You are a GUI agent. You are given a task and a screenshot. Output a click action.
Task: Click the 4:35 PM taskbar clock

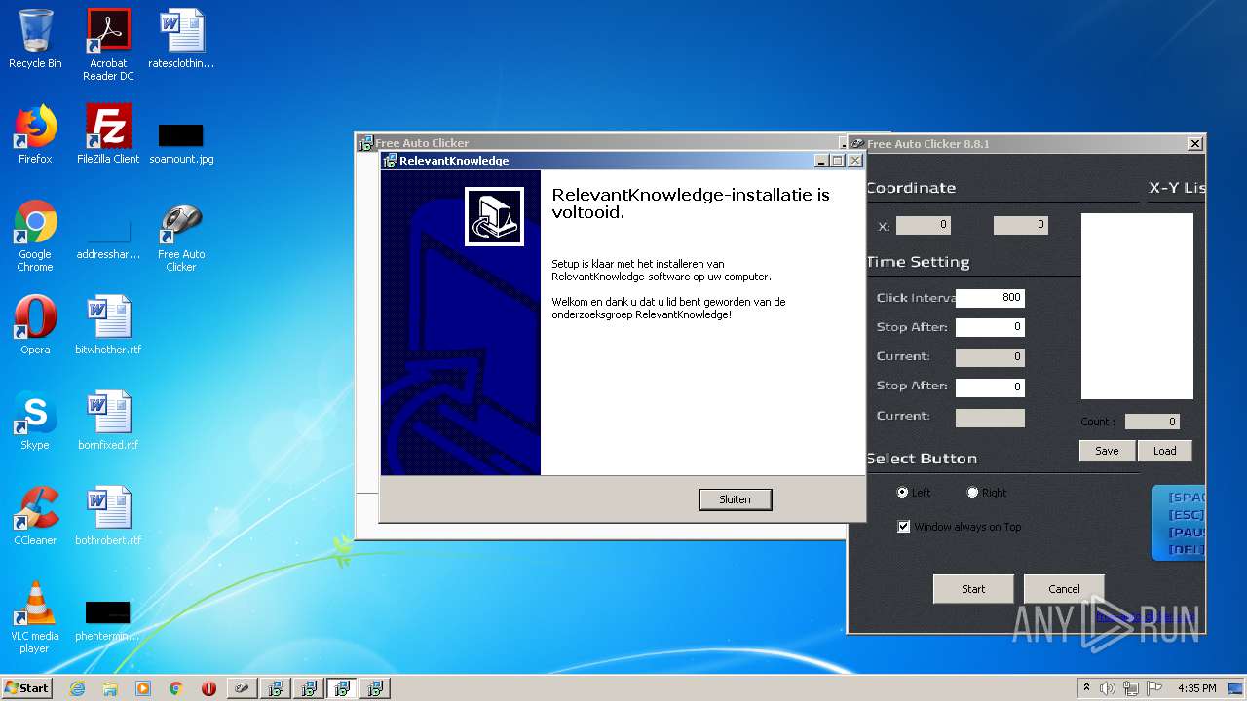[1196, 688]
